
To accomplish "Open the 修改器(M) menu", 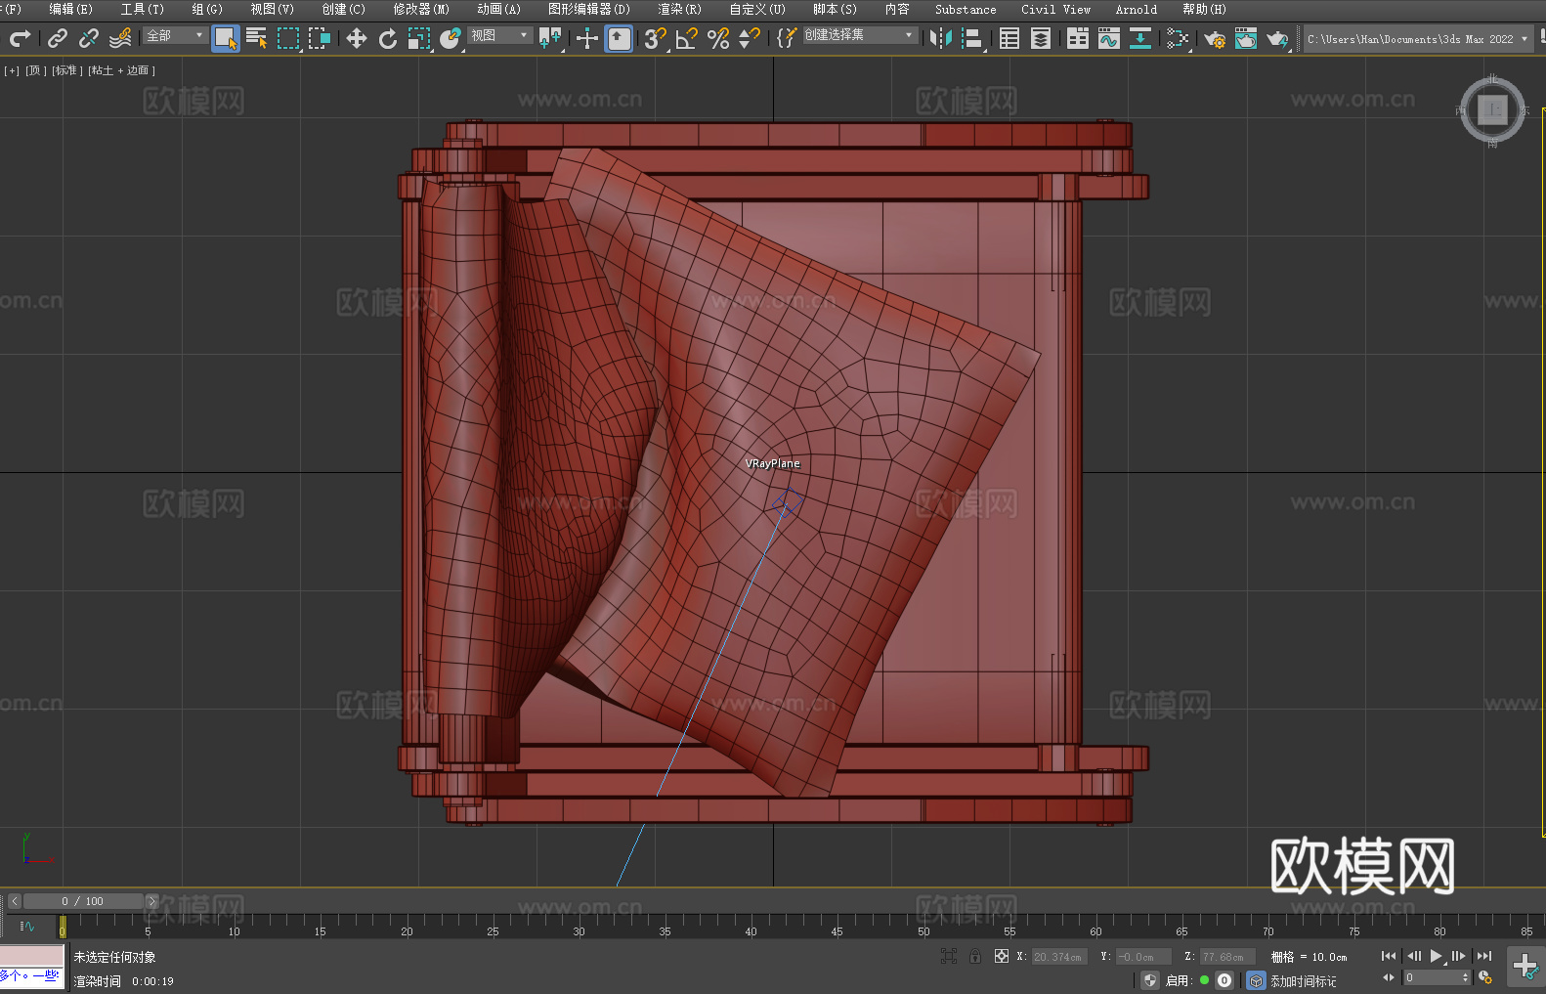I will coord(421,9).
